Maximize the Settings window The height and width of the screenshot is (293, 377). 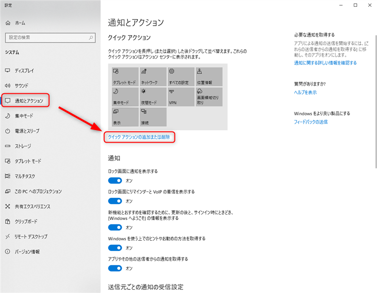[x=355, y=5]
